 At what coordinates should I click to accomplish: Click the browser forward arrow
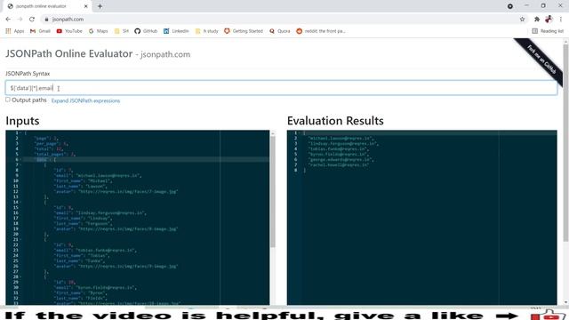point(20,20)
